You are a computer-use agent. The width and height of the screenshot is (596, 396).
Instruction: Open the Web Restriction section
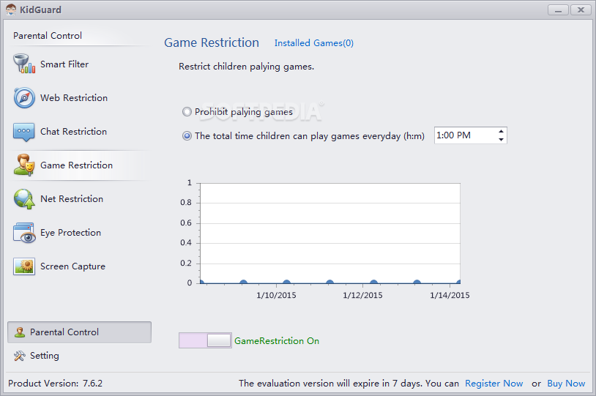[74, 97]
